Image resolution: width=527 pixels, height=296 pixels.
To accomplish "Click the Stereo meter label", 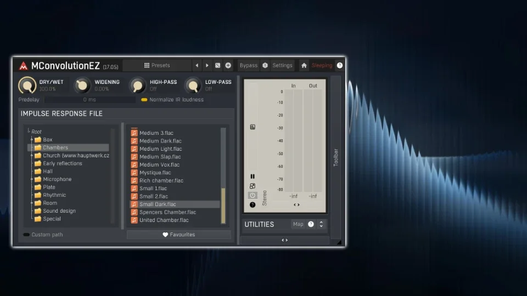I will [x=265, y=198].
